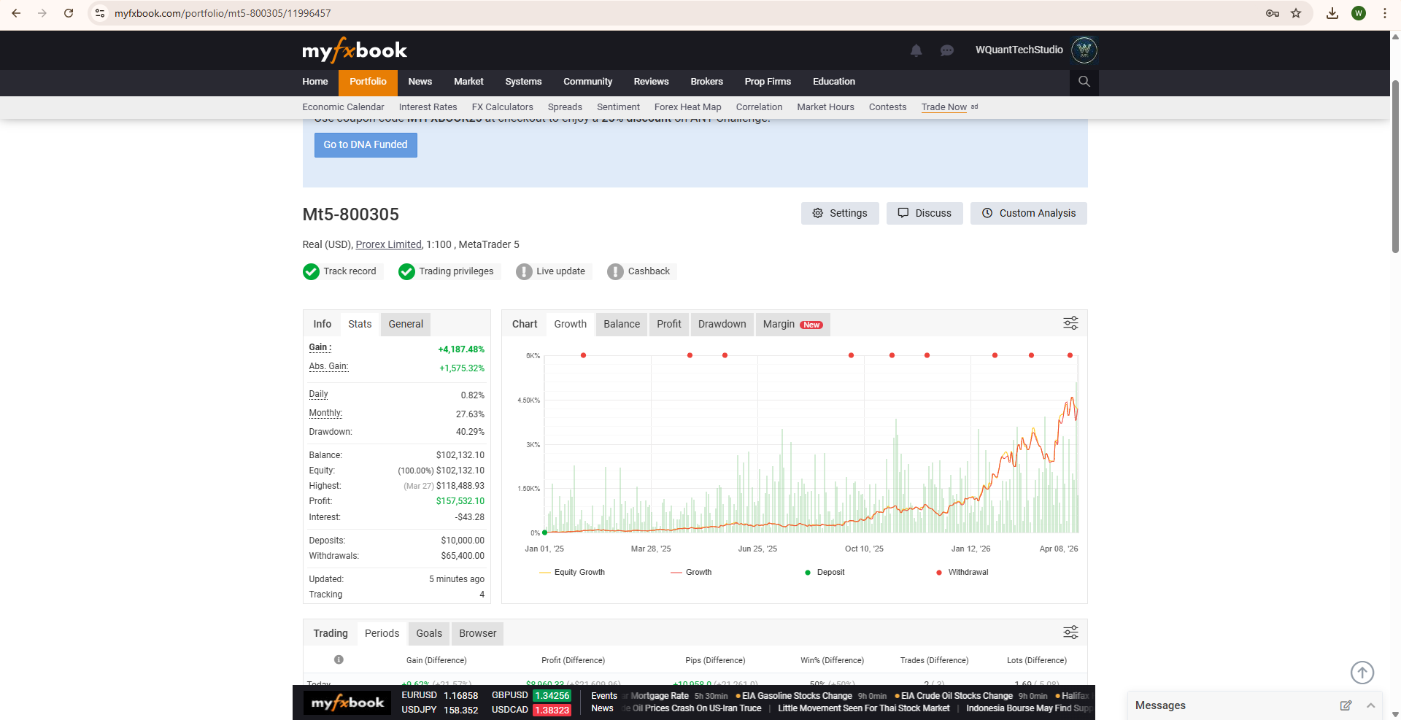The width and height of the screenshot is (1401, 720).
Task: Open the Forex Heat Map link
Action: [688, 107]
